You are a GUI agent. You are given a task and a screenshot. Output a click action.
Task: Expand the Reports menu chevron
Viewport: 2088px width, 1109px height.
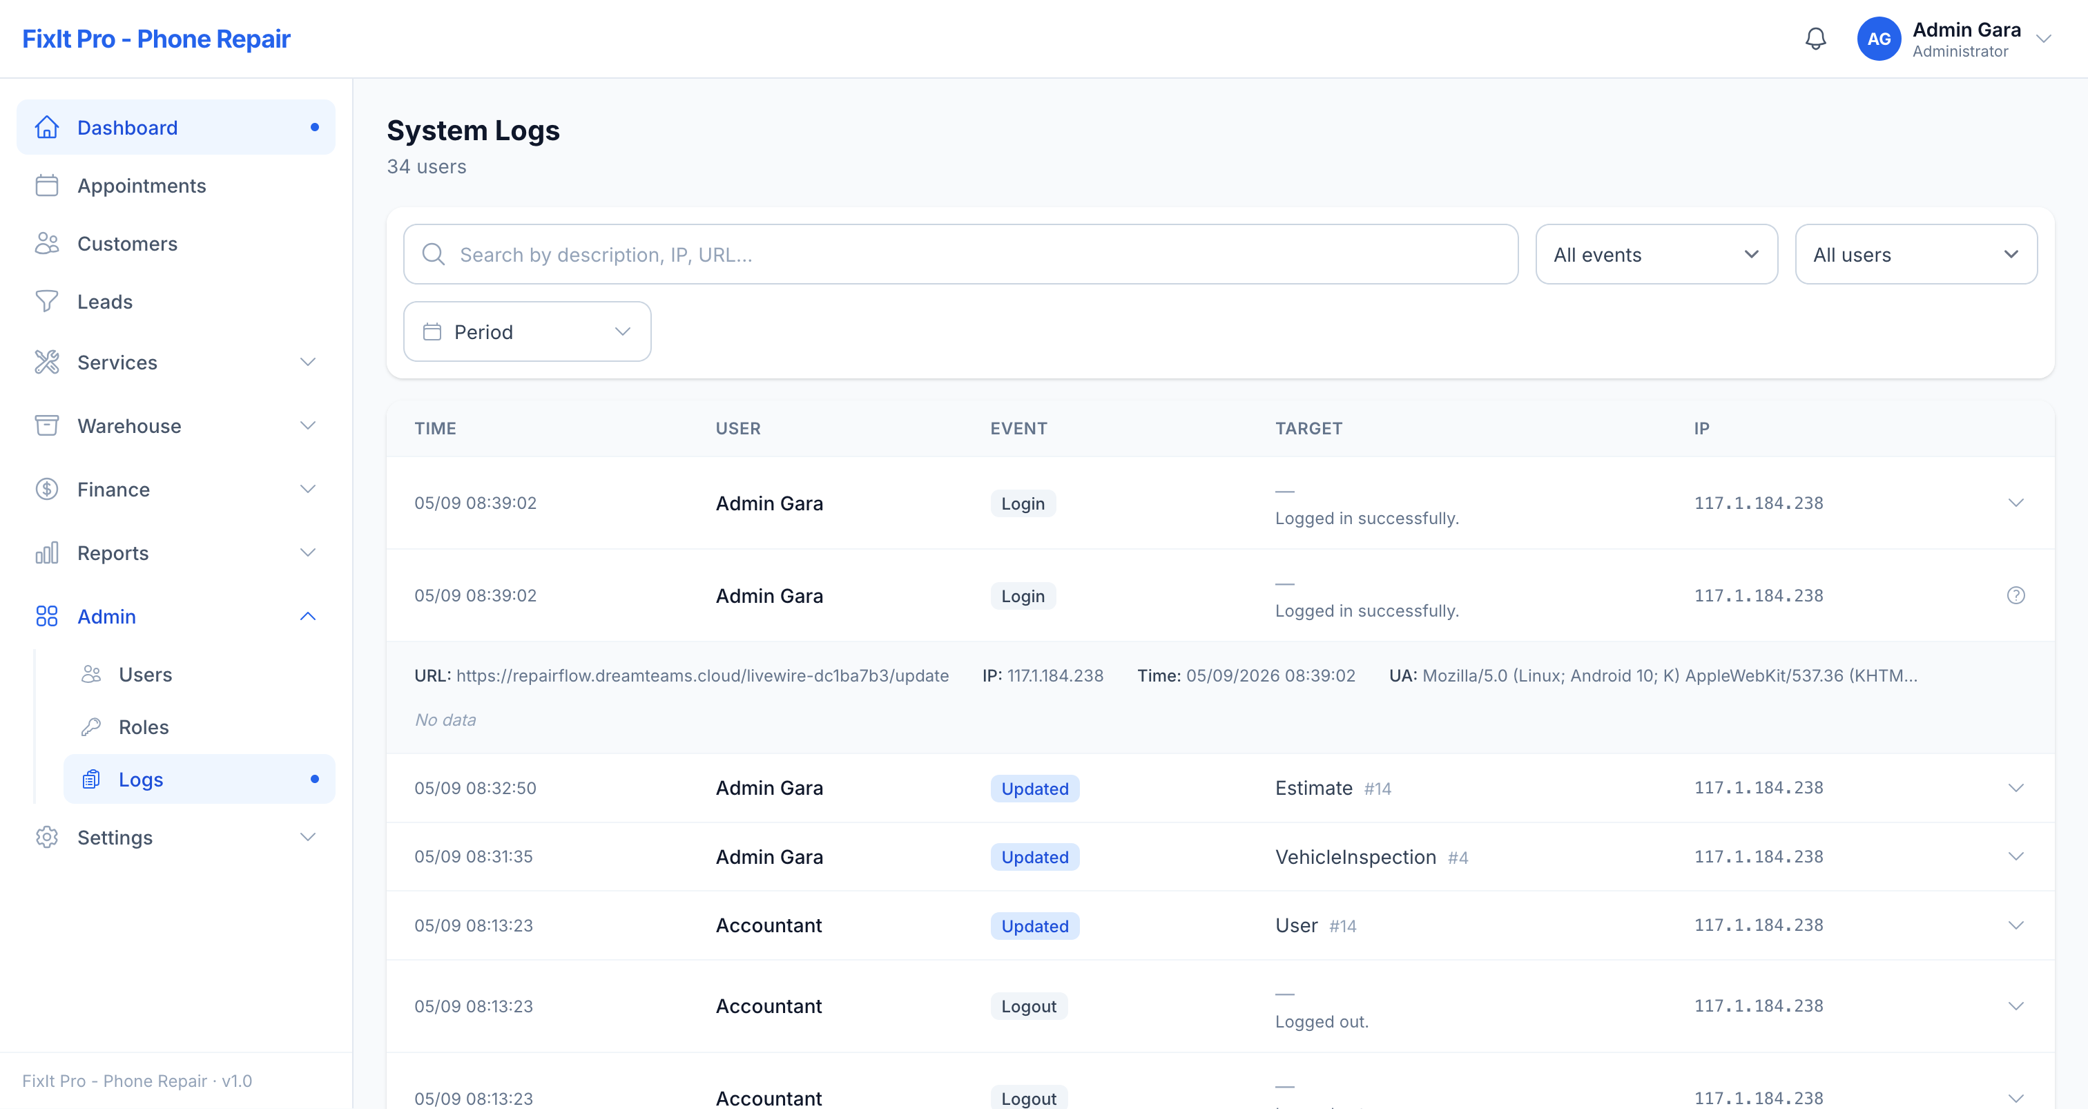[x=308, y=553]
